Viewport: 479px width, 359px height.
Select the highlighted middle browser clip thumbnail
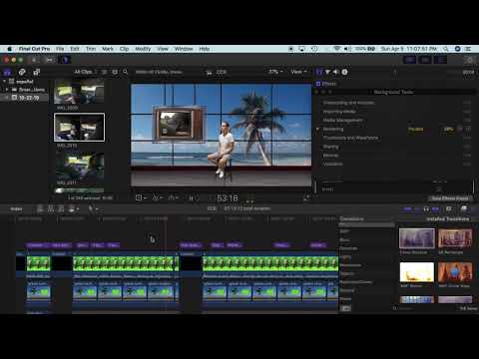click(x=79, y=128)
